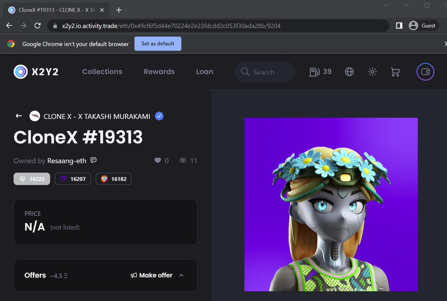
Task: Click the Chrome logo in infobar
Action: (x=11, y=44)
